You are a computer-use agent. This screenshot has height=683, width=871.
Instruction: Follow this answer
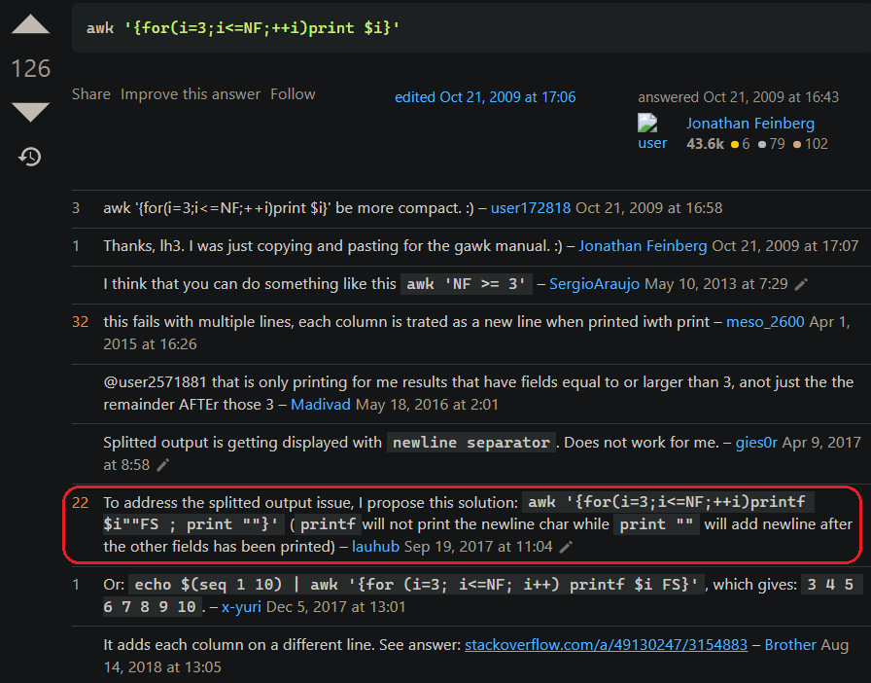click(x=293, y=94)
